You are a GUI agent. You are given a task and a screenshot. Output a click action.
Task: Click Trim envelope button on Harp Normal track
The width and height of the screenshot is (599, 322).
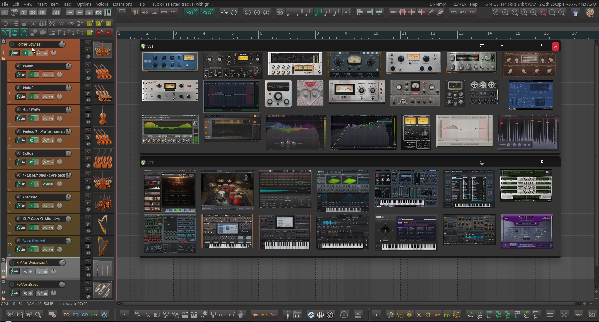tap(48, 250)
